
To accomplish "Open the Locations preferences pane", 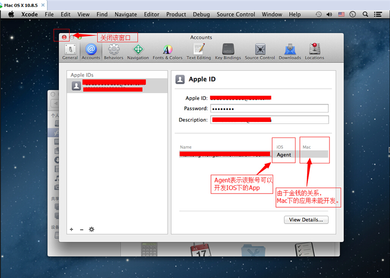I will [x=314, y=52].
